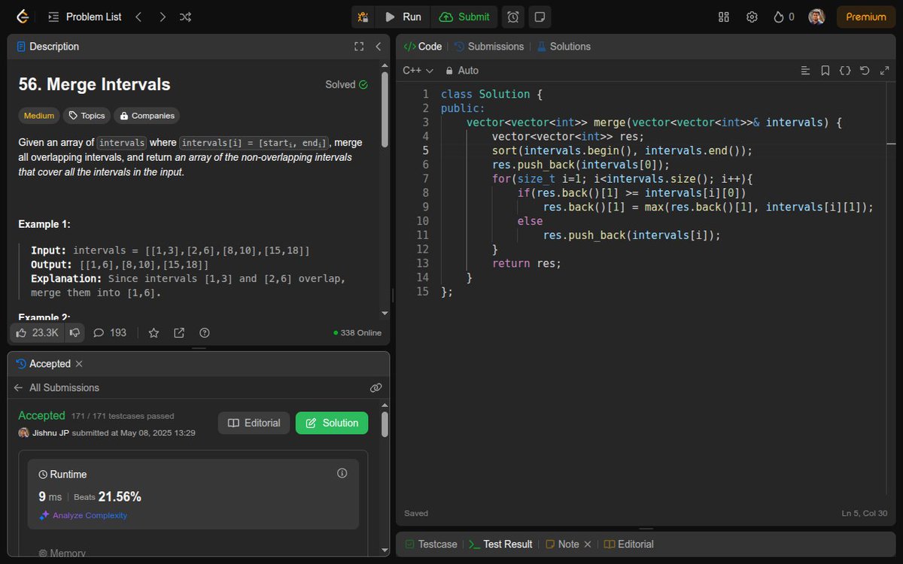Screen dimensions: 903x564
Task: Start the timer alarm-clock icon
Action: pos(512,17)
